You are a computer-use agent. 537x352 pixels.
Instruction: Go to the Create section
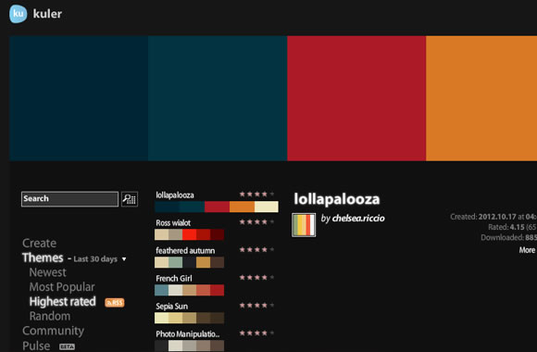pyautogui.click(x=40, y=243)
